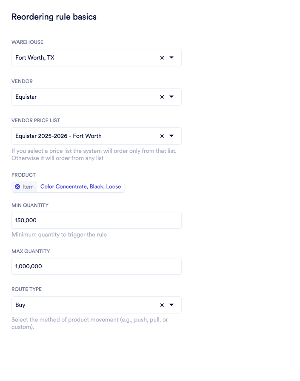Click the Min Quantity field label
300x381 pixels.
click(x=30, y=205)
